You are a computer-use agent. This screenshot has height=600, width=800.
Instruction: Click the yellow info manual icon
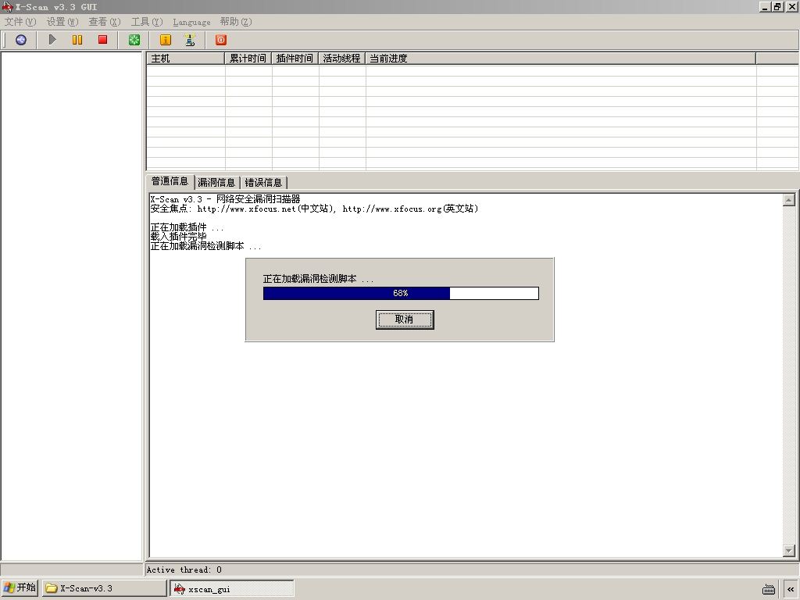(x=166, y=40)
